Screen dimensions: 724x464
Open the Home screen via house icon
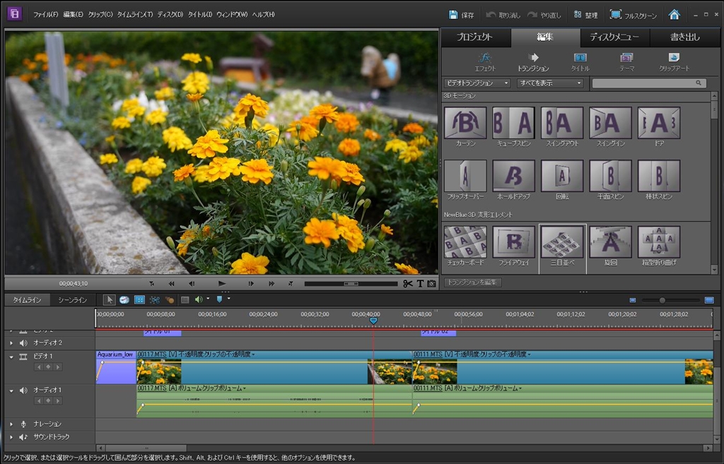(x=674, y=14)
